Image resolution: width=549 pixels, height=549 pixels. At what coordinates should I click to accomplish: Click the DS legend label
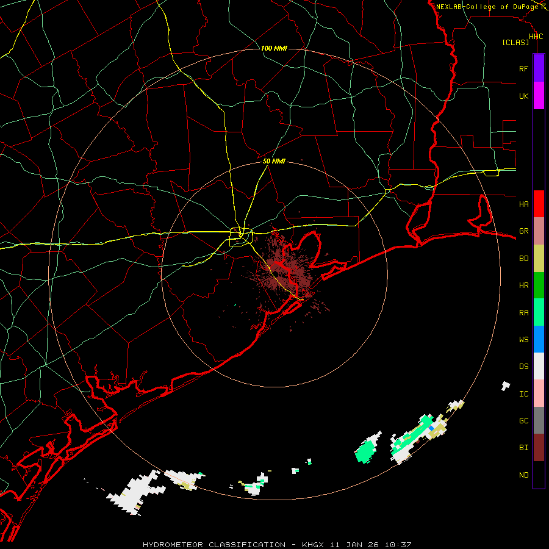click(x=523, y=367)
